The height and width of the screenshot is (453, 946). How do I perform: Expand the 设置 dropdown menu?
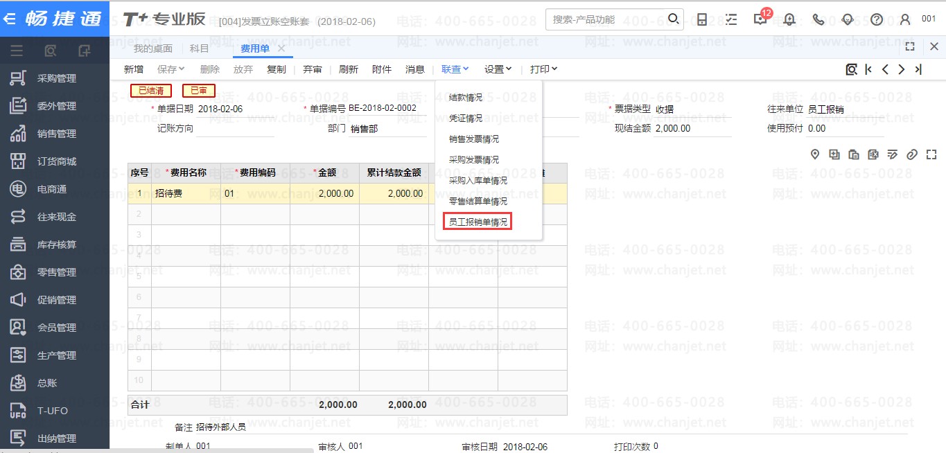(498, 69)
